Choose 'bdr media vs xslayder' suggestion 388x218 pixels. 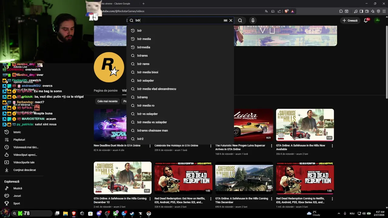click(180, 122)
